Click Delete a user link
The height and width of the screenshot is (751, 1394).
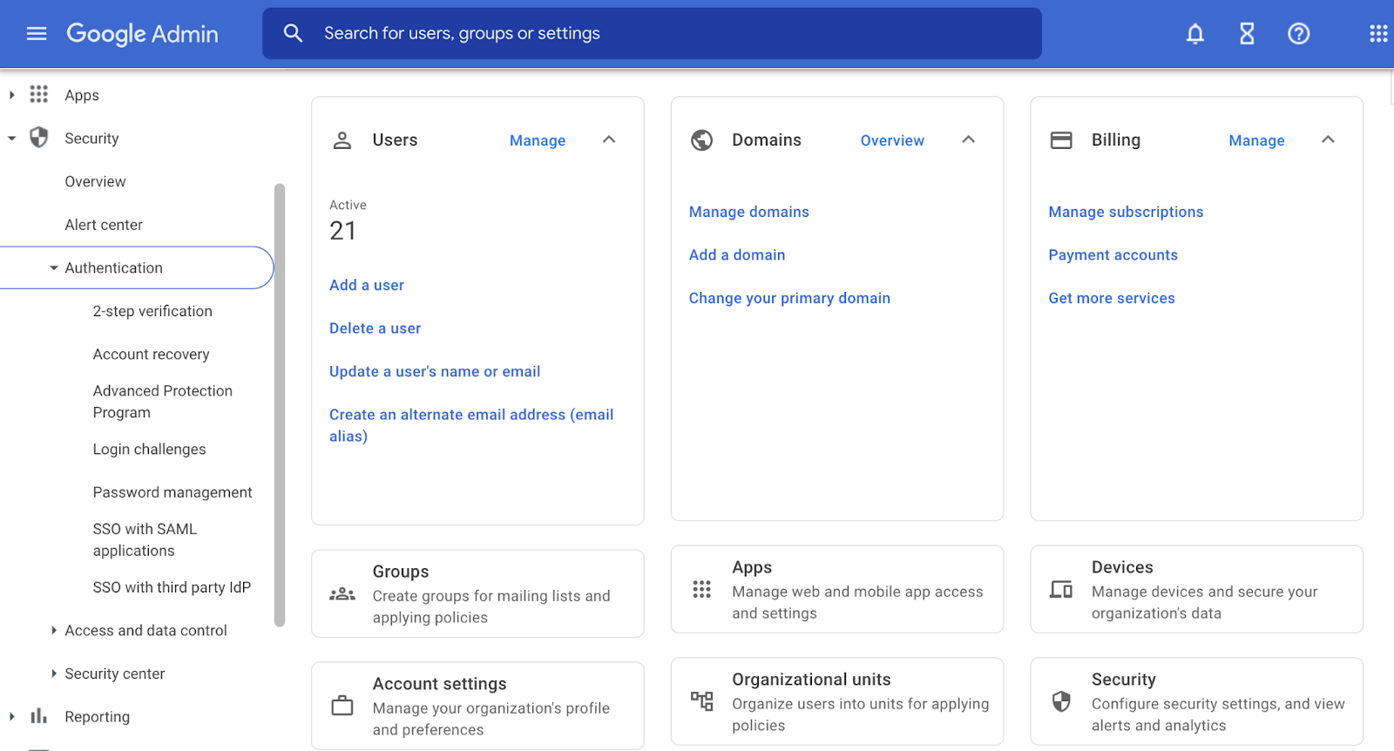[376, 328]
